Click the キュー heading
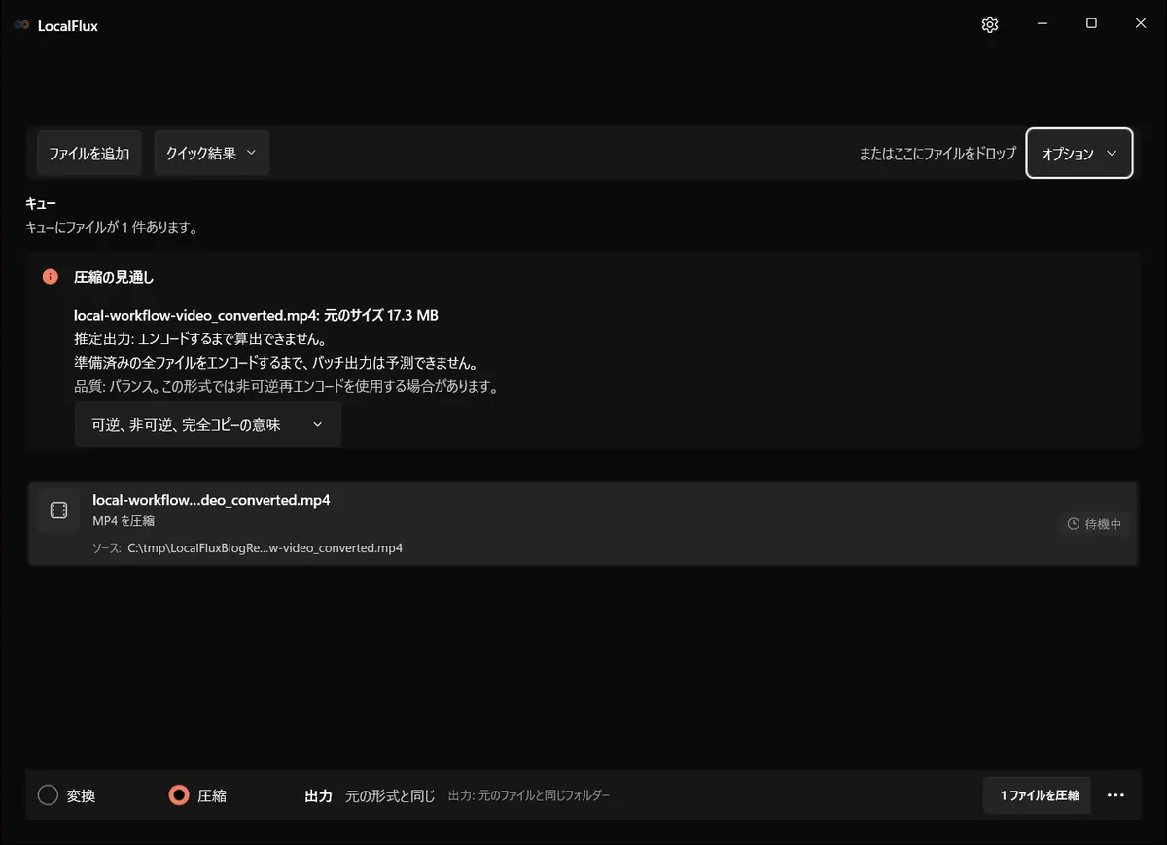This screenshot has width=1167, height=845. point(41,204)
